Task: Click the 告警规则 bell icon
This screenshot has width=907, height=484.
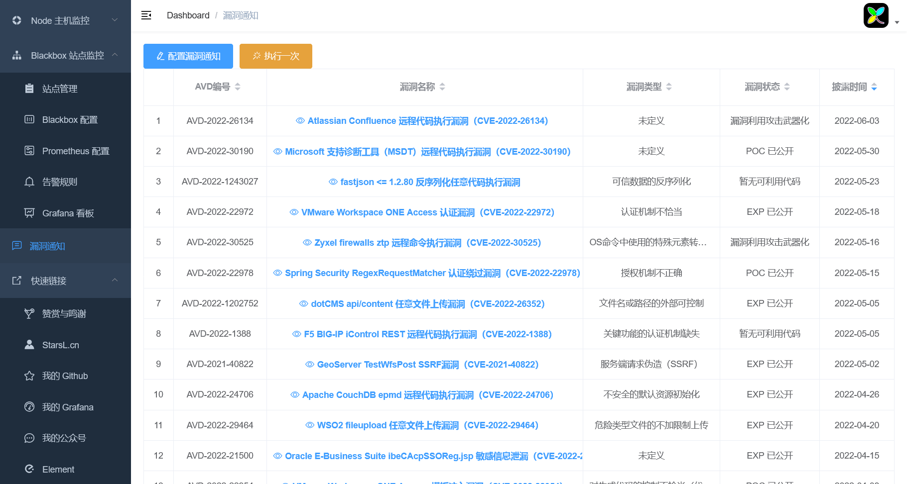Action: pos(29,182)
